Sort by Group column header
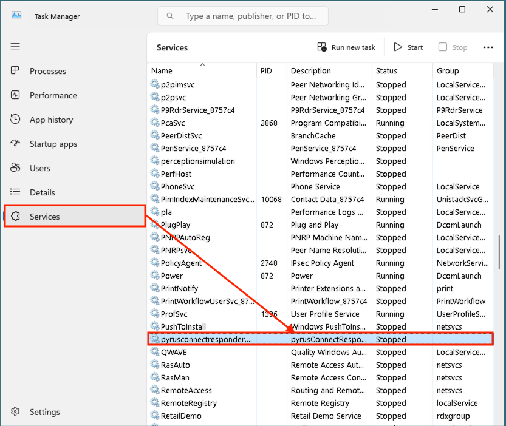The image size is (506, 426). pos(463,70)
